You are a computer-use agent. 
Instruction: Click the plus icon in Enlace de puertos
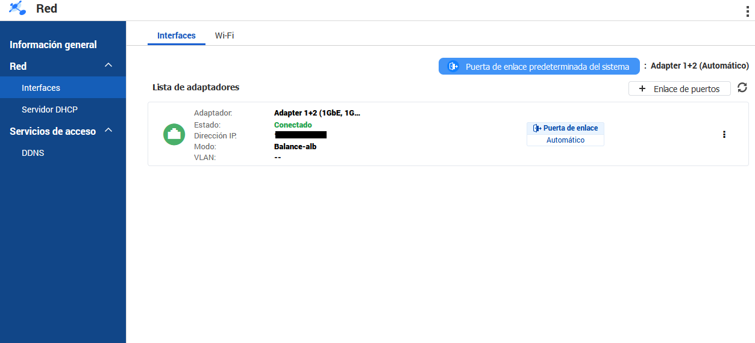tap(642, 88)
